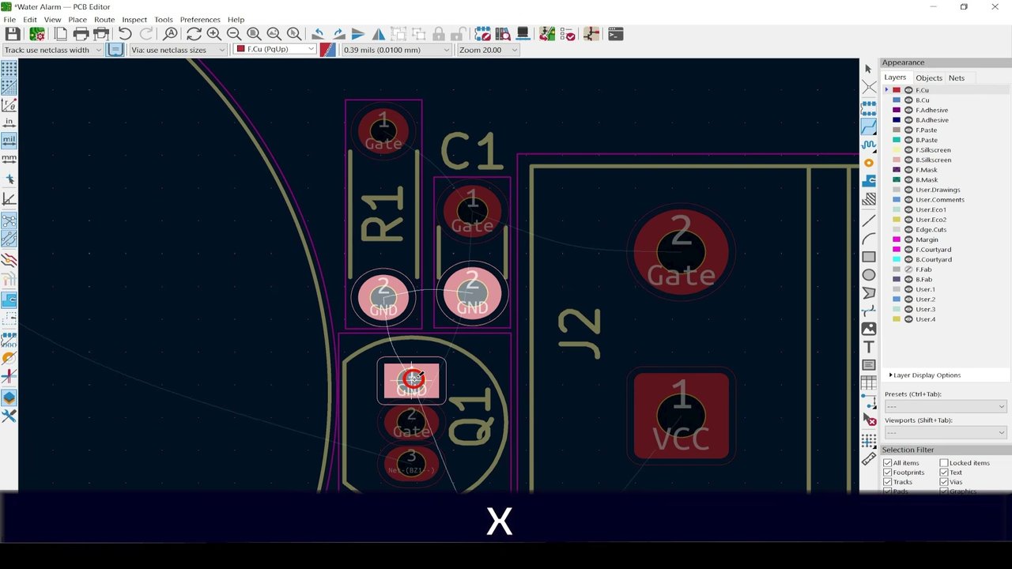Open the Track width dropdown
This screenshot has height=569, width=1012.
tap(53, 50)
